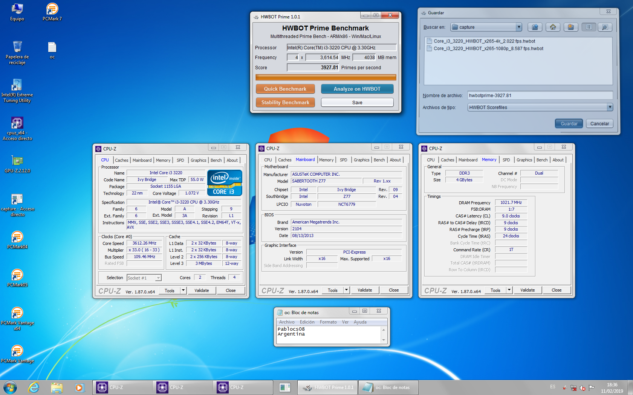The image size is (633, 395).
Task: Click the Processor name field in HWBOT Prime
Action: [x=341, y=47]
